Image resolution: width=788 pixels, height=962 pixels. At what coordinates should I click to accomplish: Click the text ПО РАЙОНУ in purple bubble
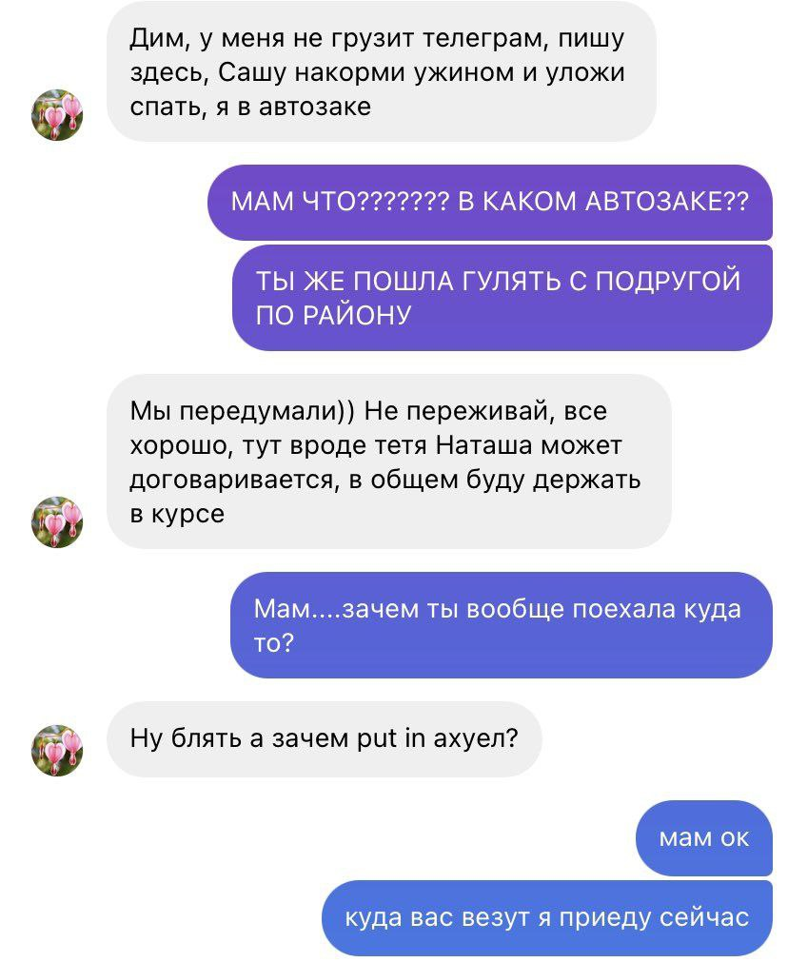(333, 315)
